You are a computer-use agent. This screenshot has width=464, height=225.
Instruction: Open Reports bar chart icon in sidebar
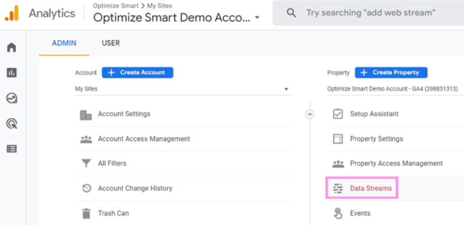[12, 73]
